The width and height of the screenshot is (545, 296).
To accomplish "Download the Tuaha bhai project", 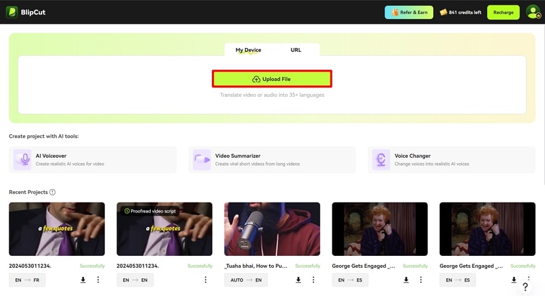I will coord(298,280).
